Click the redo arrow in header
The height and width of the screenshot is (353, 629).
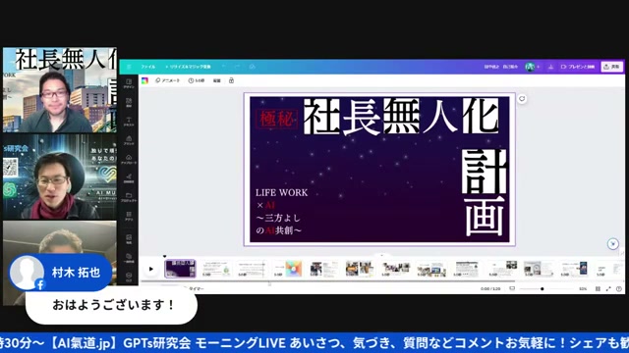237,67
